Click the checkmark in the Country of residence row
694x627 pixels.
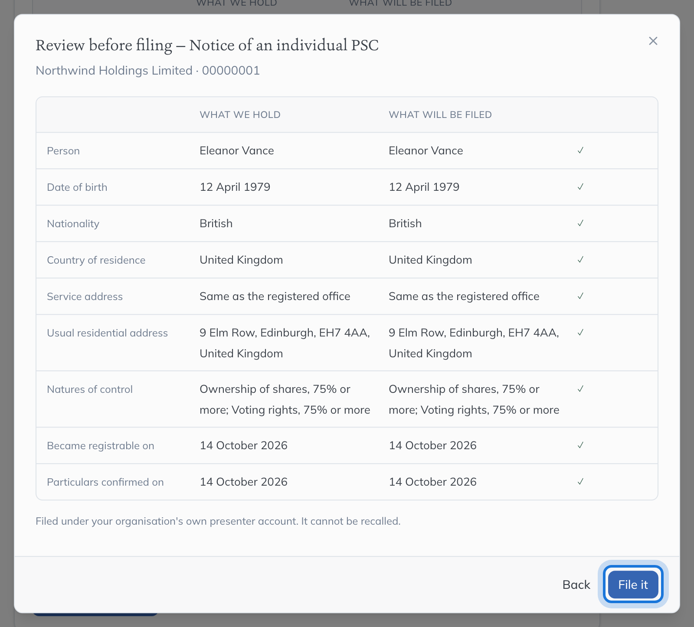tap(580, 260)
